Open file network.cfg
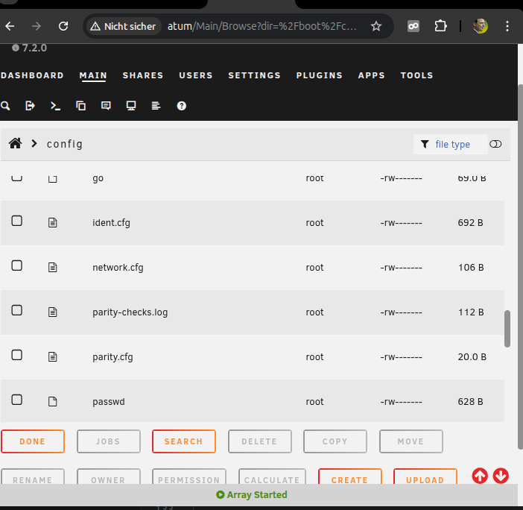Screen dimensions: 523x510 pyautogui.click(x=118, y=268)
